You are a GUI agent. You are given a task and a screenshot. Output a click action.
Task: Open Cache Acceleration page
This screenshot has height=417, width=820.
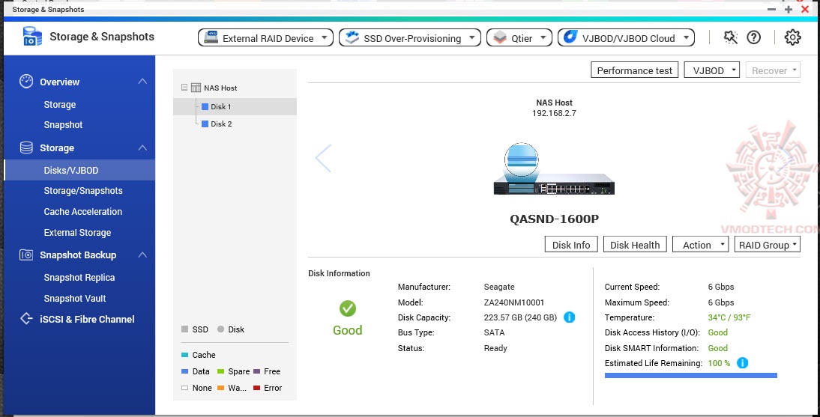tap(82, 212)
